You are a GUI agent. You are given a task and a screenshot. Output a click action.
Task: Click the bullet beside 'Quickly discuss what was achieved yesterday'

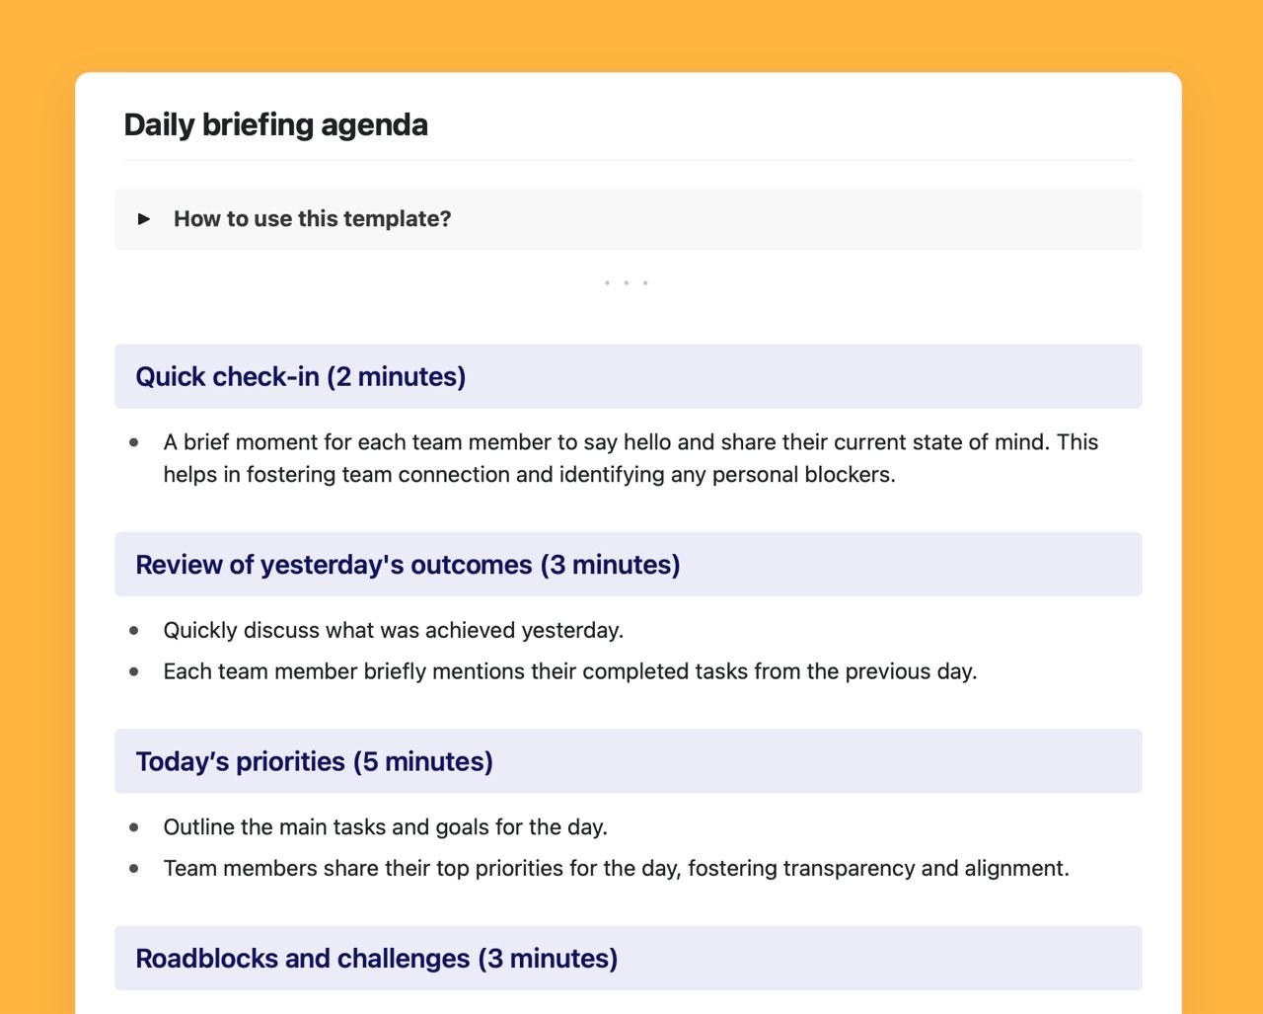click(135, 629)
